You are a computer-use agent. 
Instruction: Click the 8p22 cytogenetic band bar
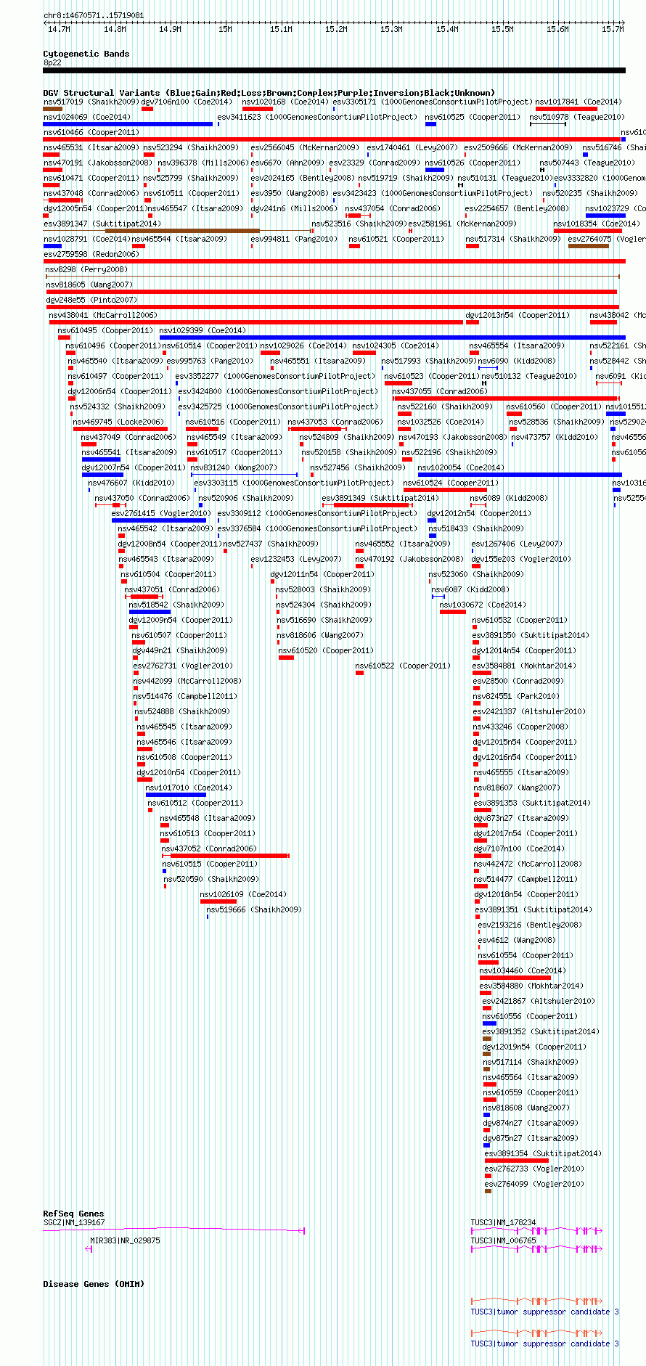coord(334,70)
